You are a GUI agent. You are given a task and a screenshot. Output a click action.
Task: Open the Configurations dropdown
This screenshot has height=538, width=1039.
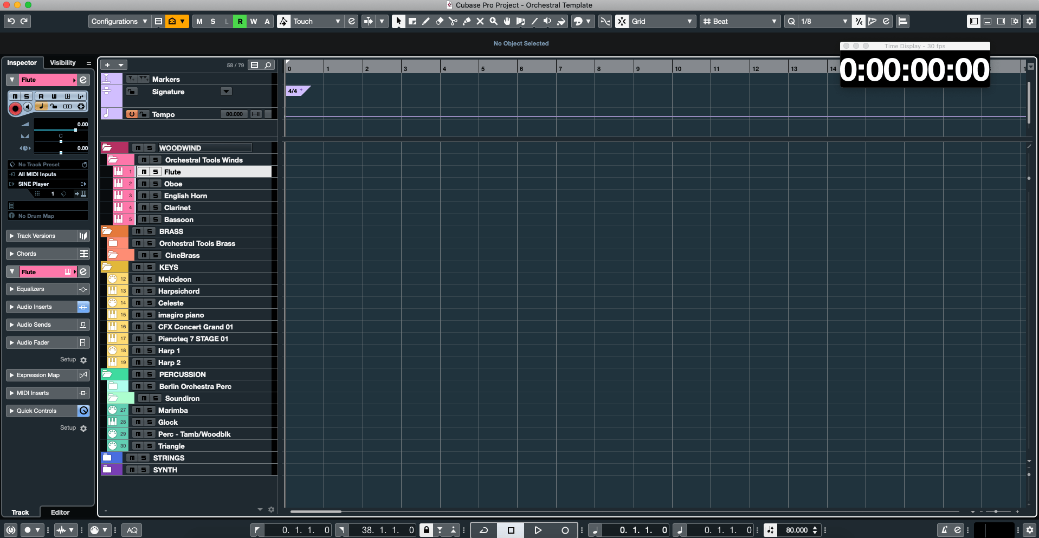[x=119, y=22]
